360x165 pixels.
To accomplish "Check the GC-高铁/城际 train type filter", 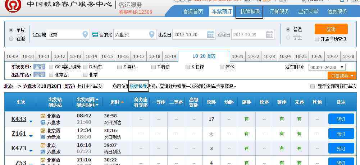I will (51, 67).
